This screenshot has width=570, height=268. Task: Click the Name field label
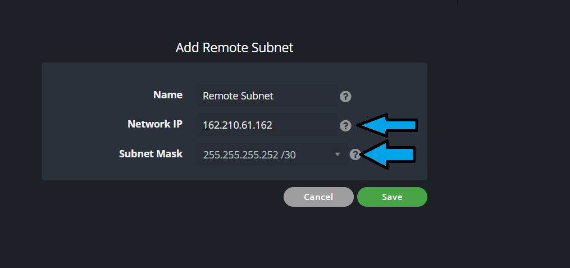click(168, 95)
